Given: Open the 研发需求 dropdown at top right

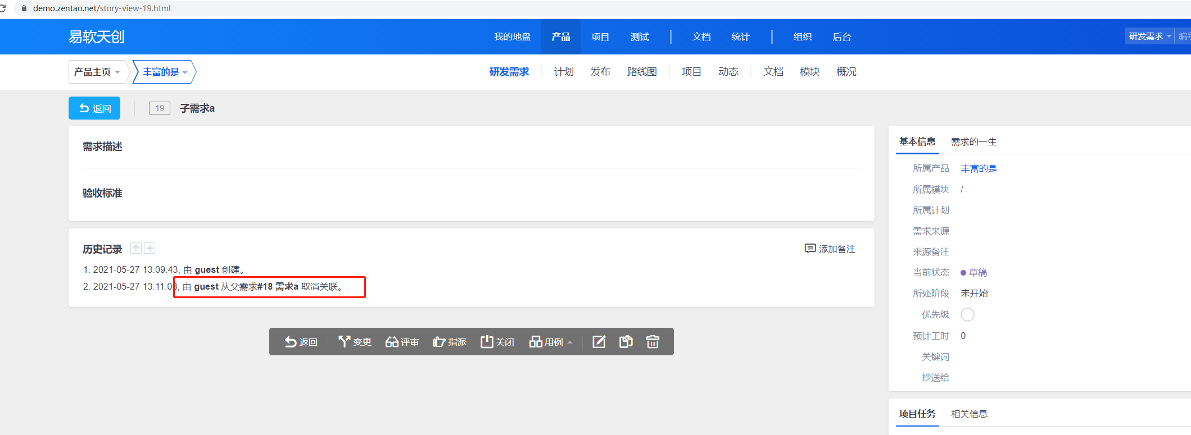Looking at the screenshot, I should coord(1149,36).
